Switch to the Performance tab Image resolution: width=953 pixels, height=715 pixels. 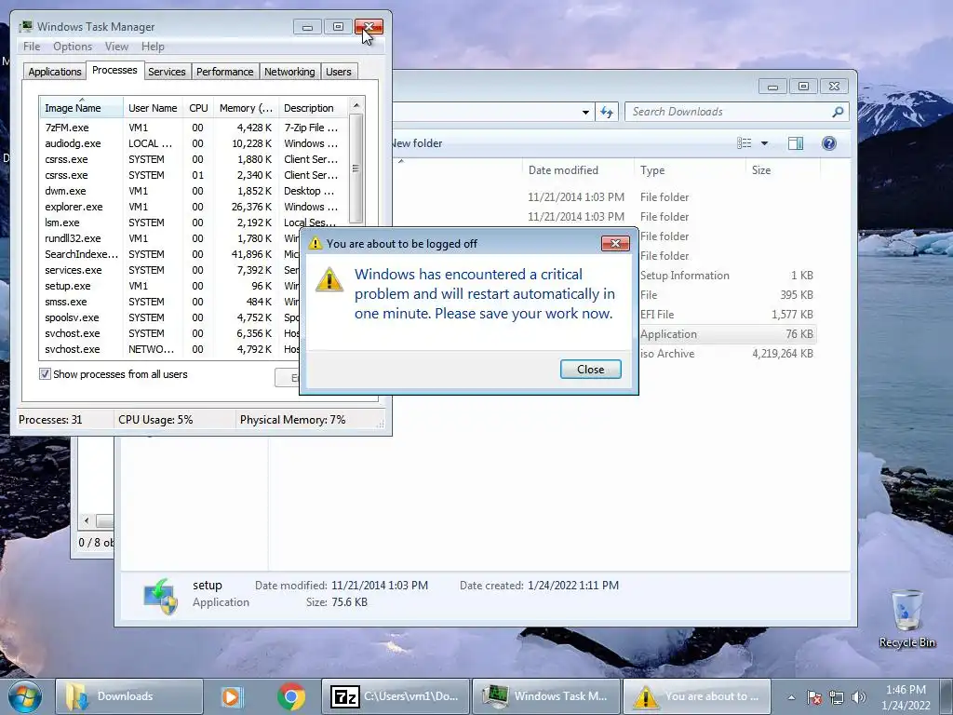[225, 72]
